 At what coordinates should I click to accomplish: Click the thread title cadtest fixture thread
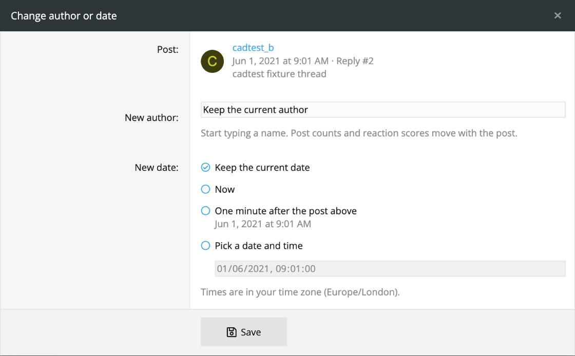tap(279, 74)
